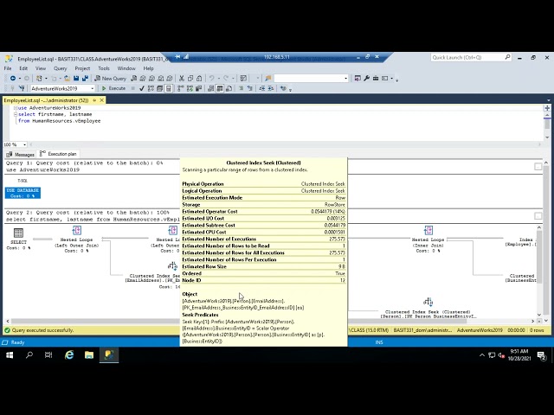Image resolution: width=554 pixels, height=415 pixels.
Task: Navigate backward with the blue arrow icon
Action: coord(13,79)
